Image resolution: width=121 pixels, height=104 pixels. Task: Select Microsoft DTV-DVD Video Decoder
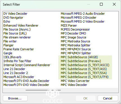click(26, 85)
